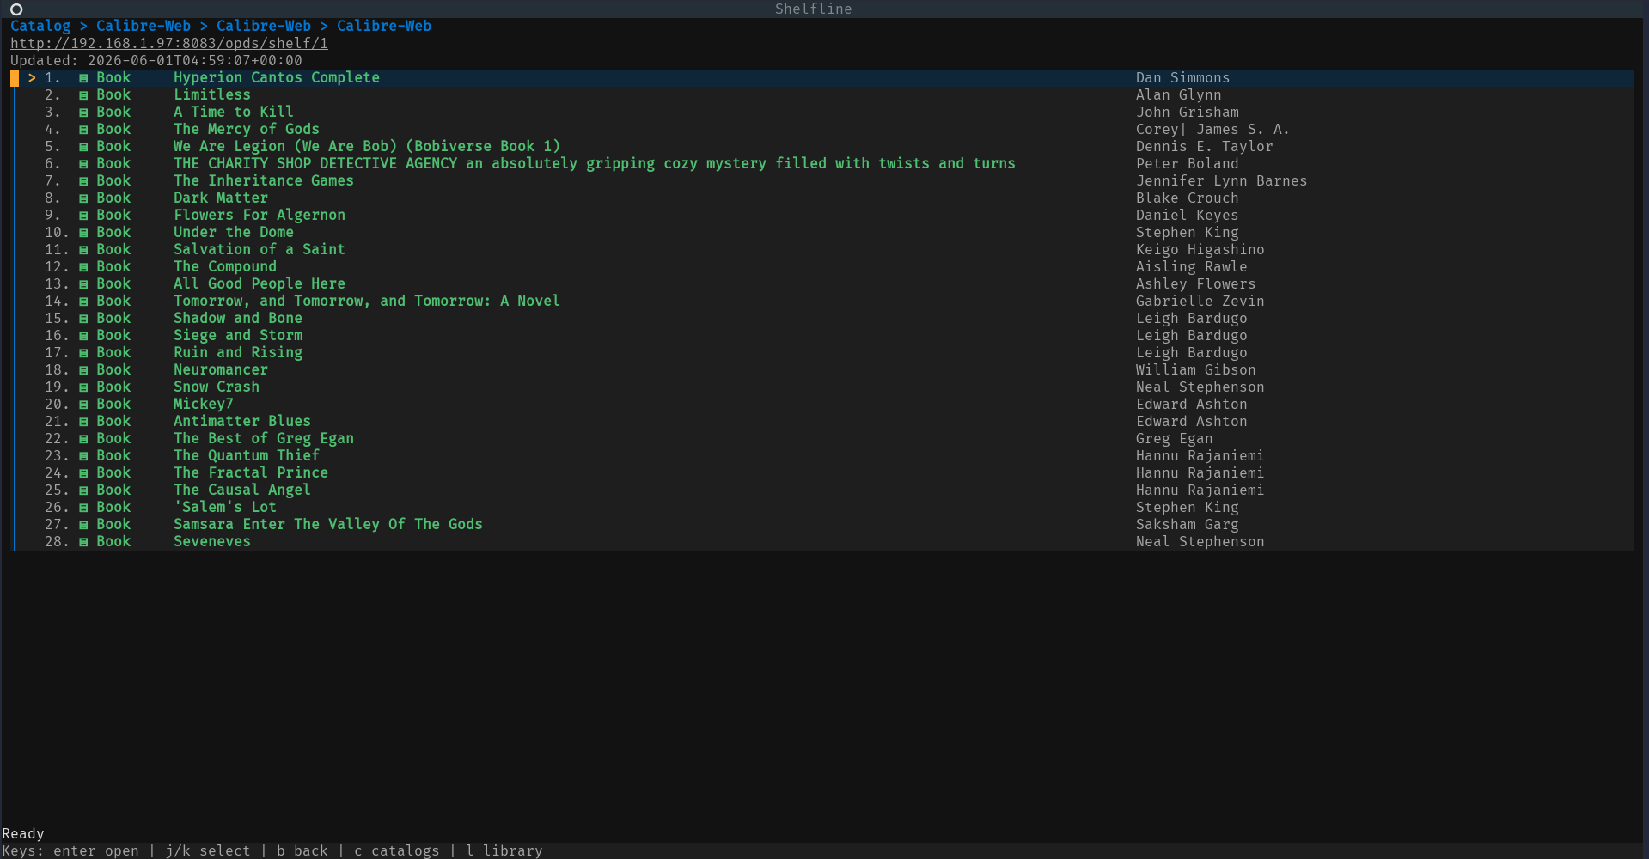Click the terminal circle icon in the title bar

point(16,9)
